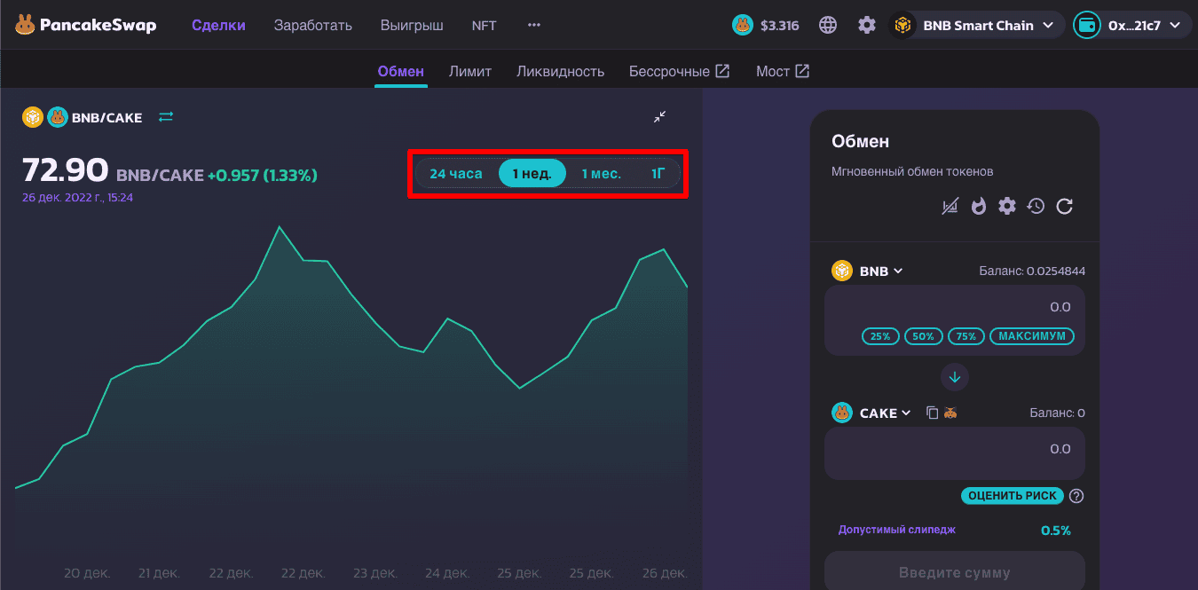
Task: Select the 1 мес. chart range
Action: coord(602,173)
